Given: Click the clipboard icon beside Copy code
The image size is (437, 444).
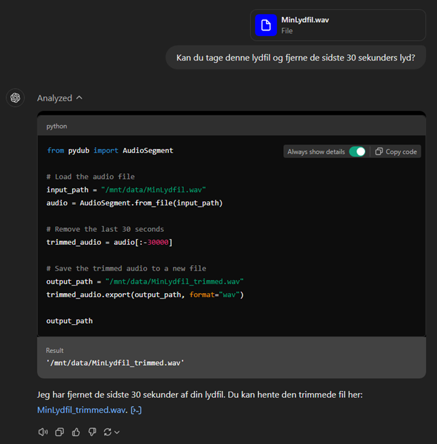Looking at the screenshot, I should [379, 152].
